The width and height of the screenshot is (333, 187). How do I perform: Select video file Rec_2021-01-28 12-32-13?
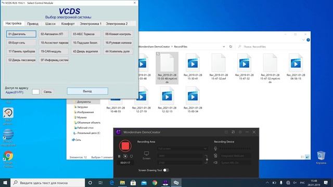[167, 100]
